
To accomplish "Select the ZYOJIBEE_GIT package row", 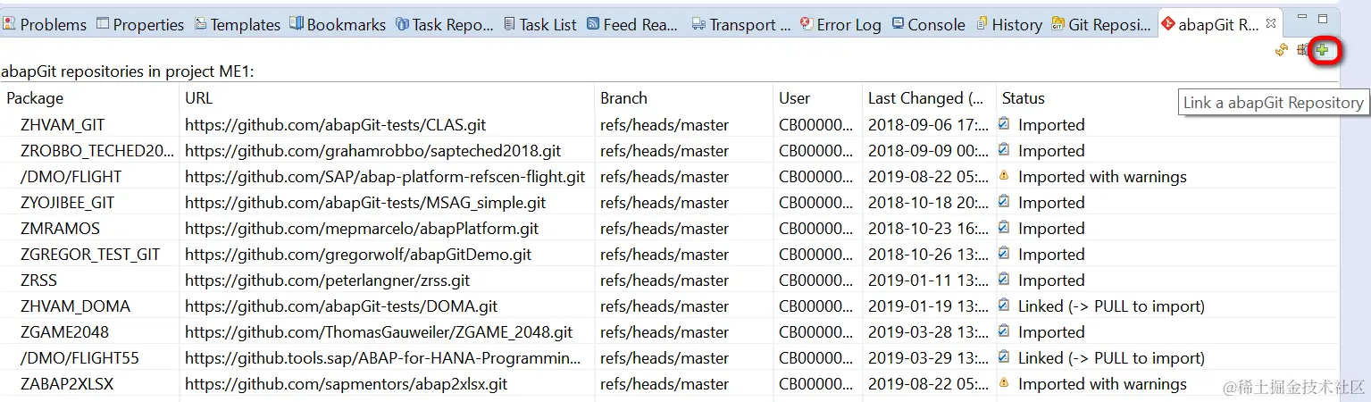I will coord(68,203).
